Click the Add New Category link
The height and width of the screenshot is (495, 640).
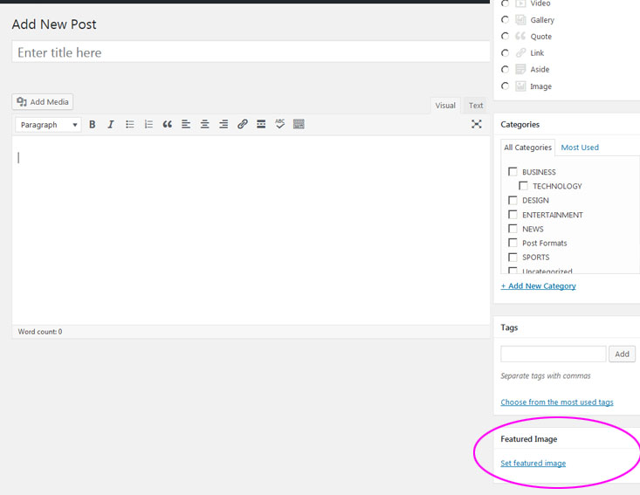pyautogui.click(x=539, y=286)
